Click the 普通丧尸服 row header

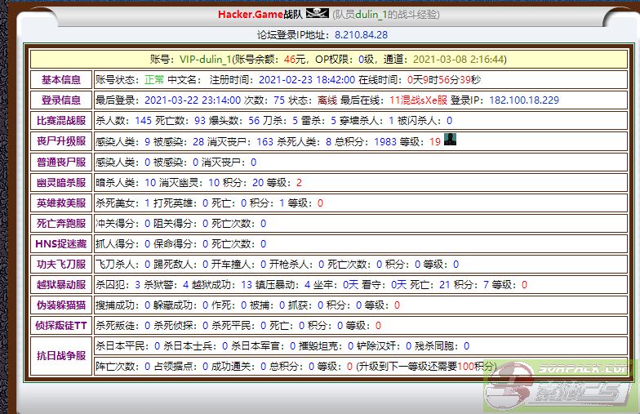(x=61, y=162)
